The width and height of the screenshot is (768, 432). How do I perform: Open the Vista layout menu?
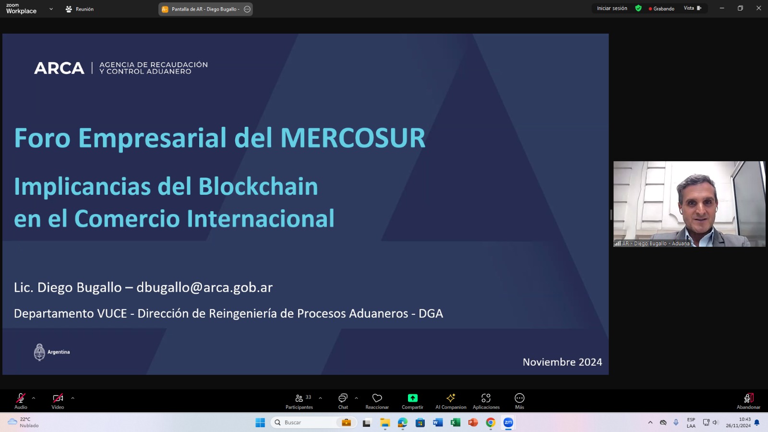[693, 8]
